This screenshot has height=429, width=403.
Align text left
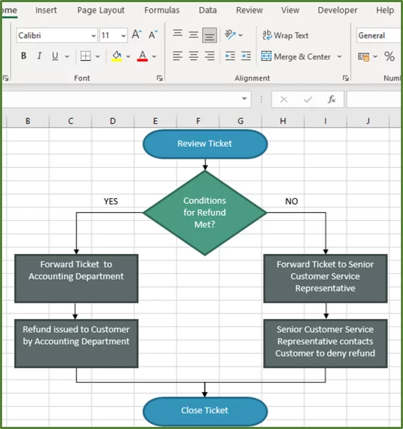click(x=178, y=56)
